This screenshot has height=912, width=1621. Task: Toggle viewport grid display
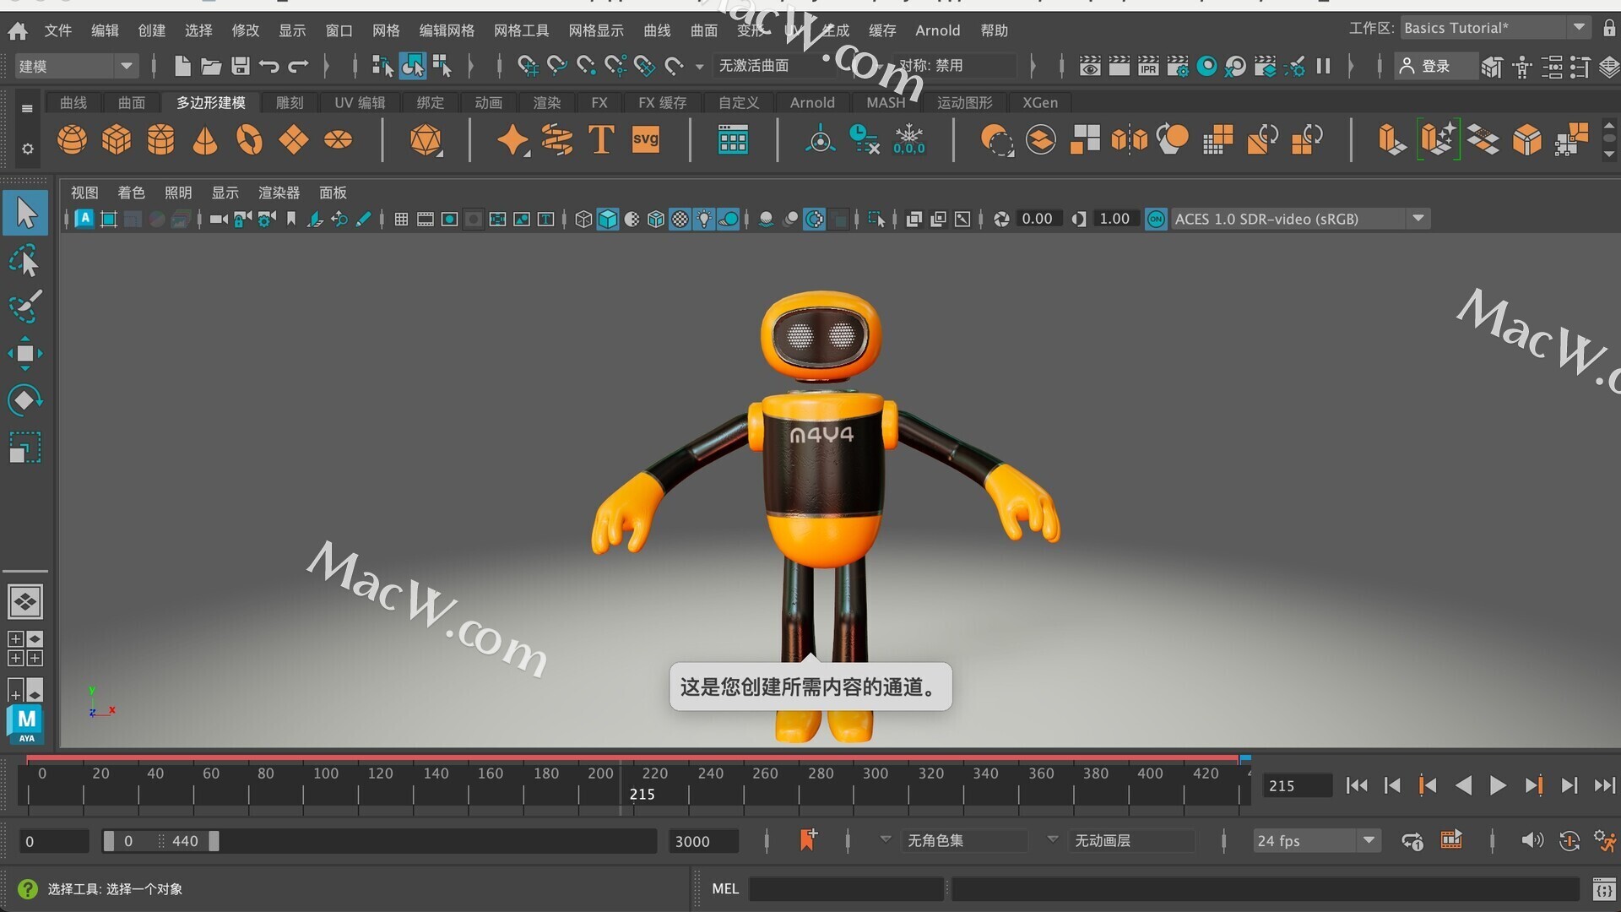coord(402,220)
